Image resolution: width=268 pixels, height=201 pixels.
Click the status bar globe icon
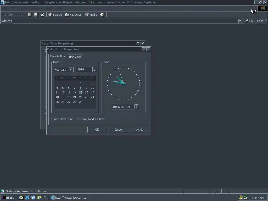click(2, 191)
